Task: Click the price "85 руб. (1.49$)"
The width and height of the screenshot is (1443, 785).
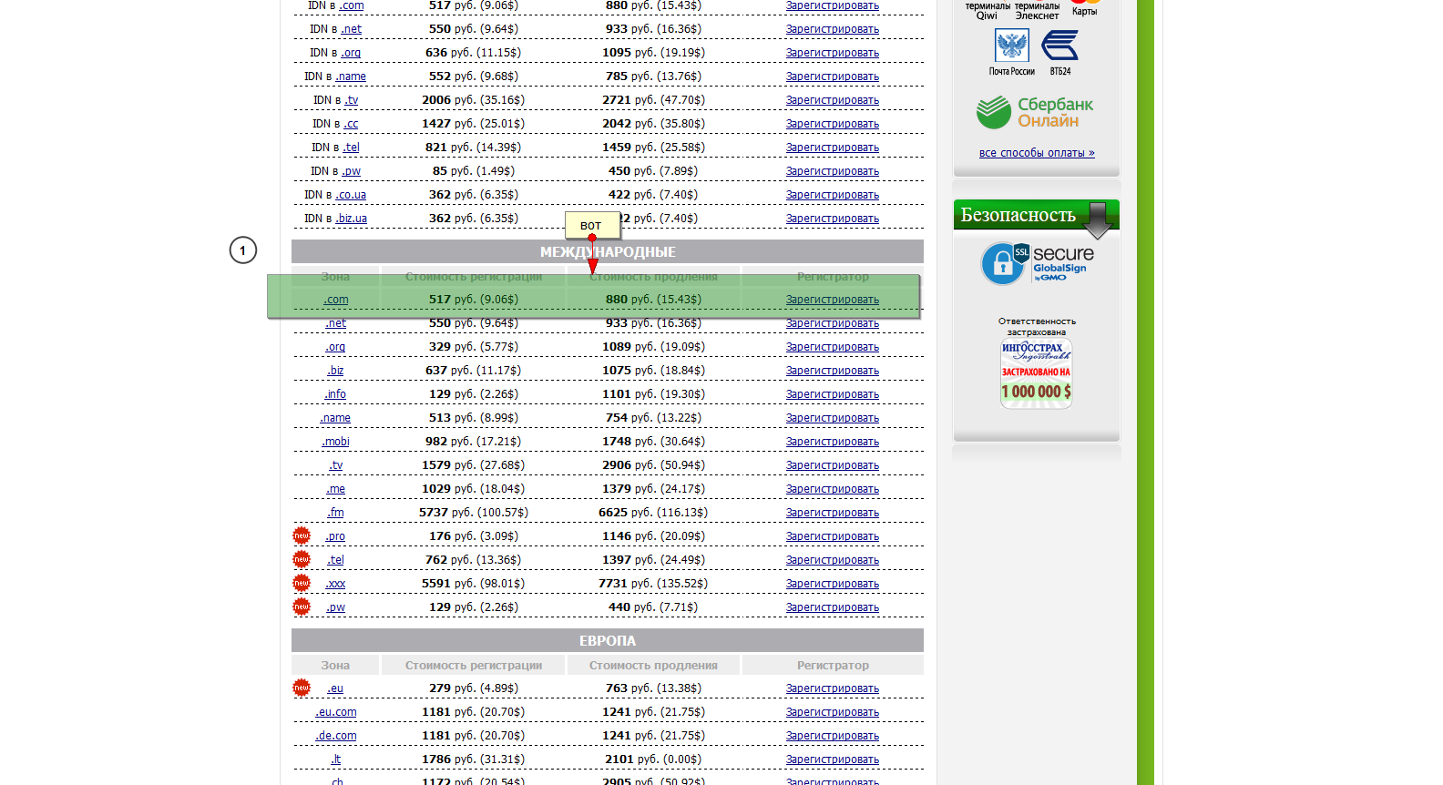Action: pos(474,171)
